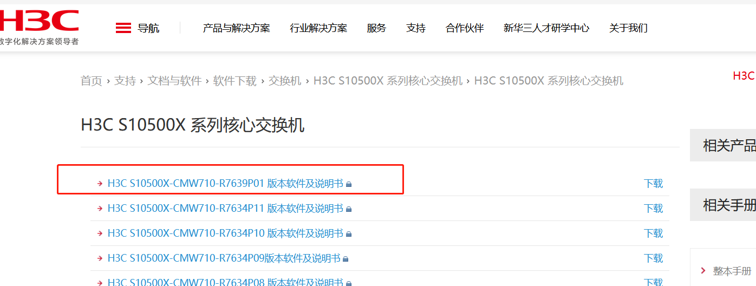Open first H3C S10500X 系列核心交换机 breadcrumb
The width and height of the screenshot is (756, 286).
388,81
